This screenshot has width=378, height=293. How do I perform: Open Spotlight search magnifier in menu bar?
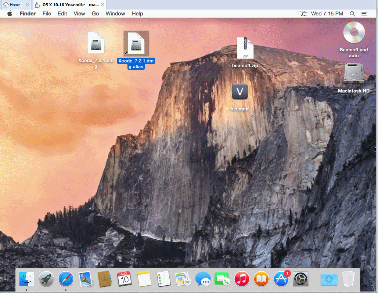tap(352, 14)
